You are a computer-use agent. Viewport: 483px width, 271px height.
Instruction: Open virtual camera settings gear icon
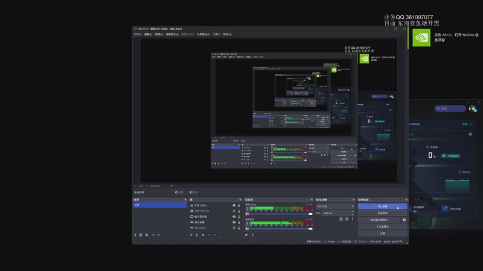(404, 220)
